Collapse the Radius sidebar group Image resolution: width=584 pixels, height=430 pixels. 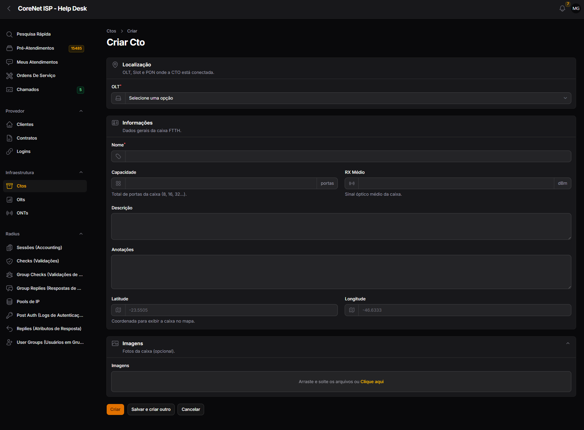pyautogui.click(x=81, y=234)
